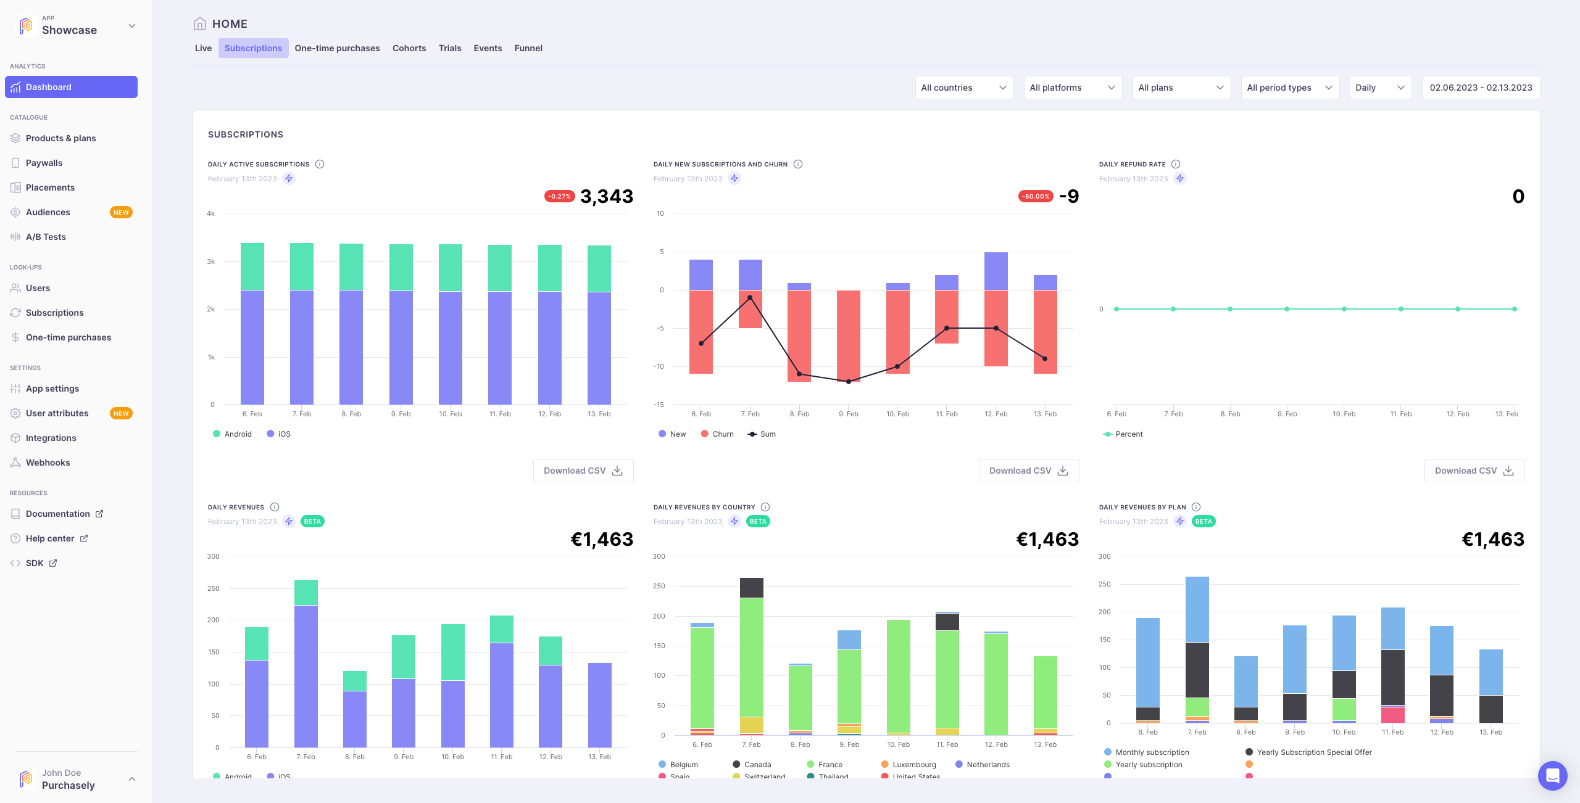Open the Documentation link

tap(57, 513)
